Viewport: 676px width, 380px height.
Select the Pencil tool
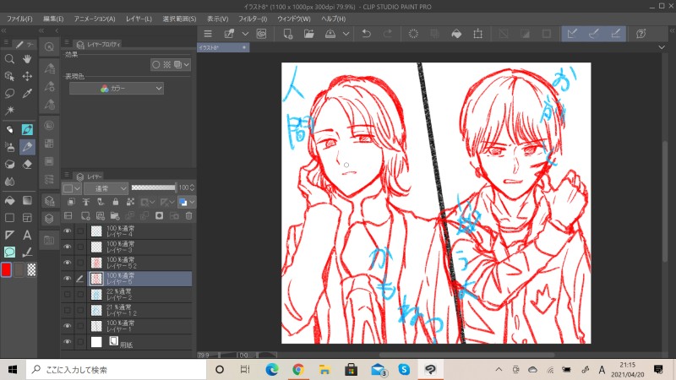27,147
